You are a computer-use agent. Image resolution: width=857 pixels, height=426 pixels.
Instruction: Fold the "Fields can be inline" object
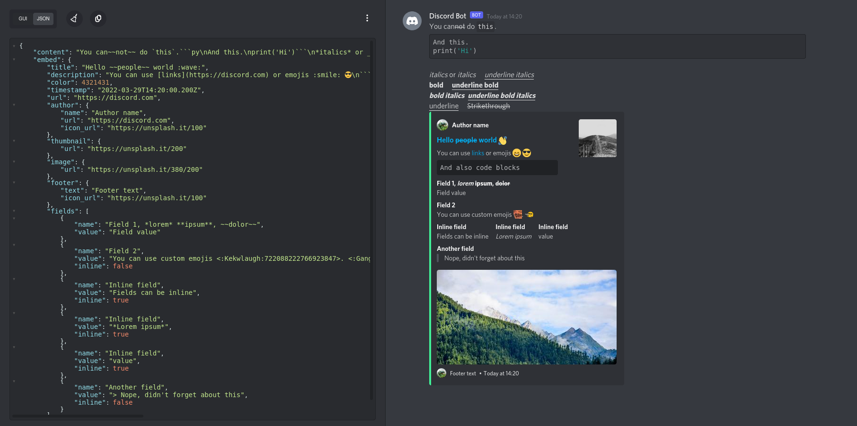click(x=14, y=279)
